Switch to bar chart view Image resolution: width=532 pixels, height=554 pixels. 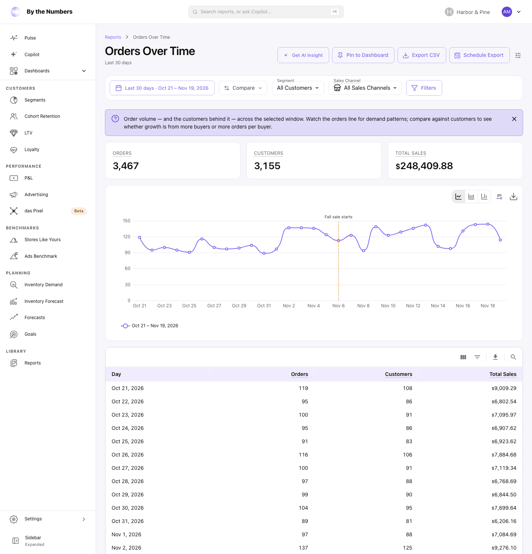coord(484,196)
